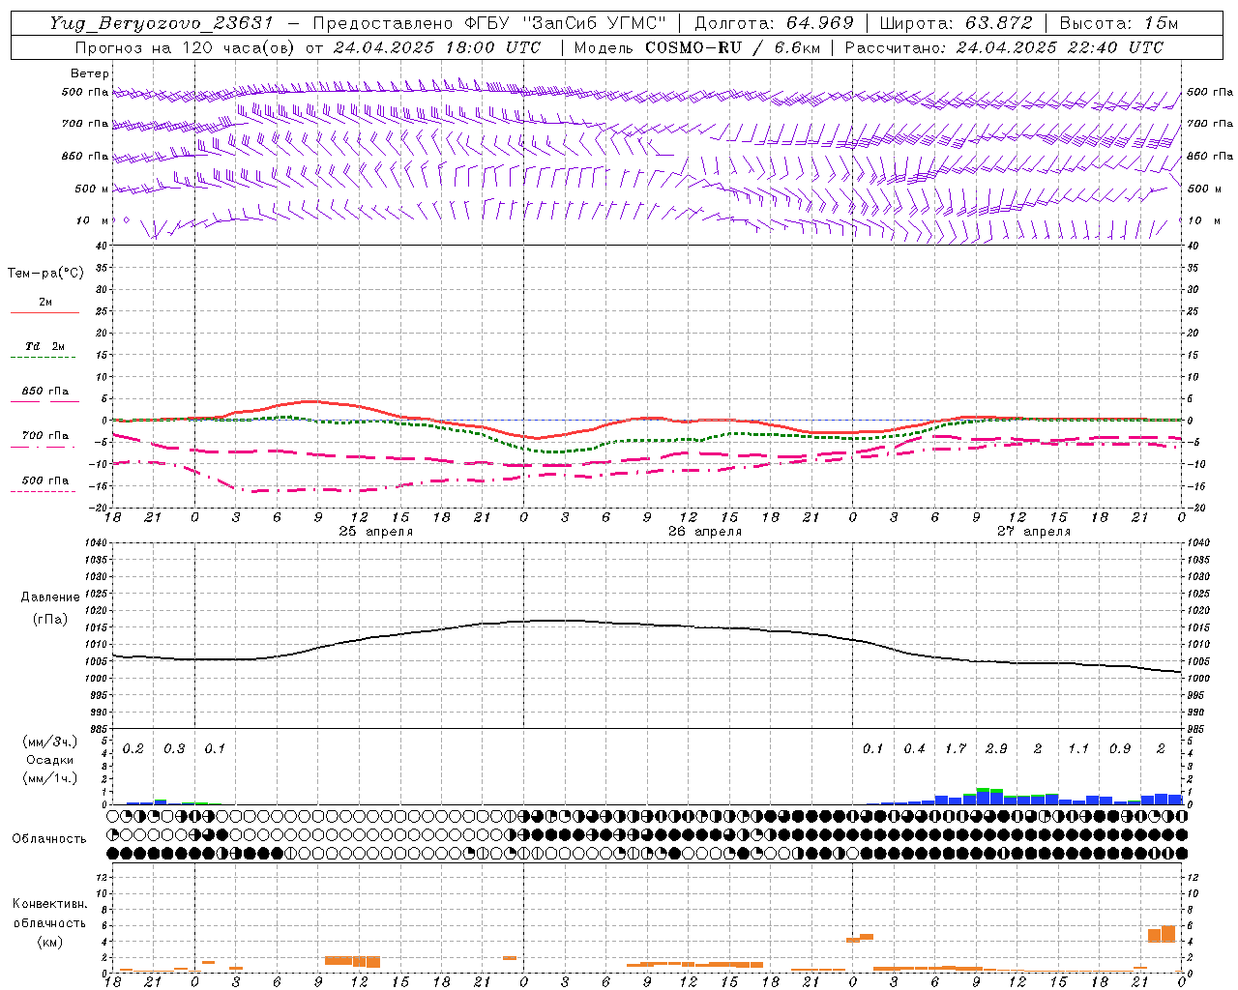Click the tallest orange convective cloud bar

point(1168,934)
